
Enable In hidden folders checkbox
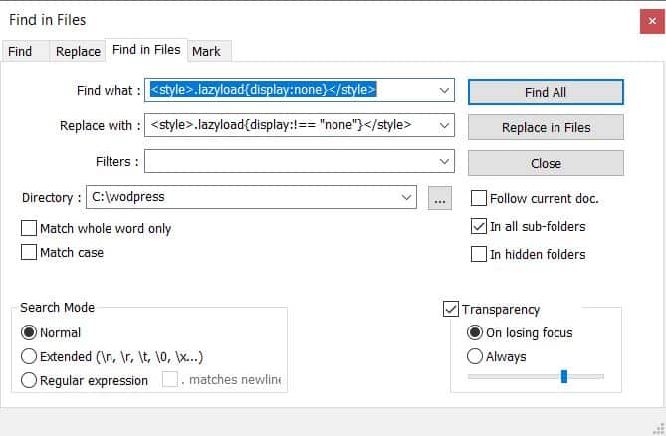pyautogui.click(x=479, y=254)
